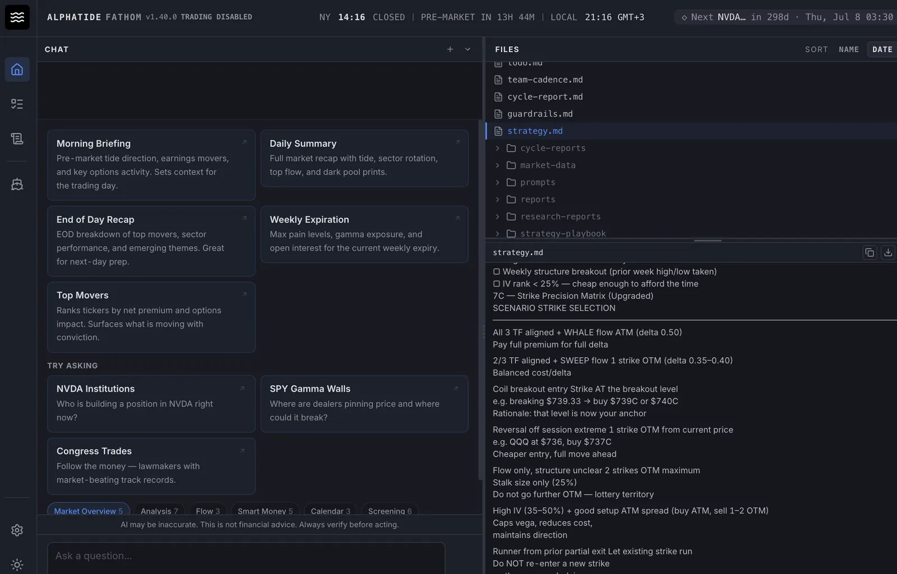Open arrow icon on SPY Gamma Walls card
Screen dimensions: 897x574
coord(455,388)
